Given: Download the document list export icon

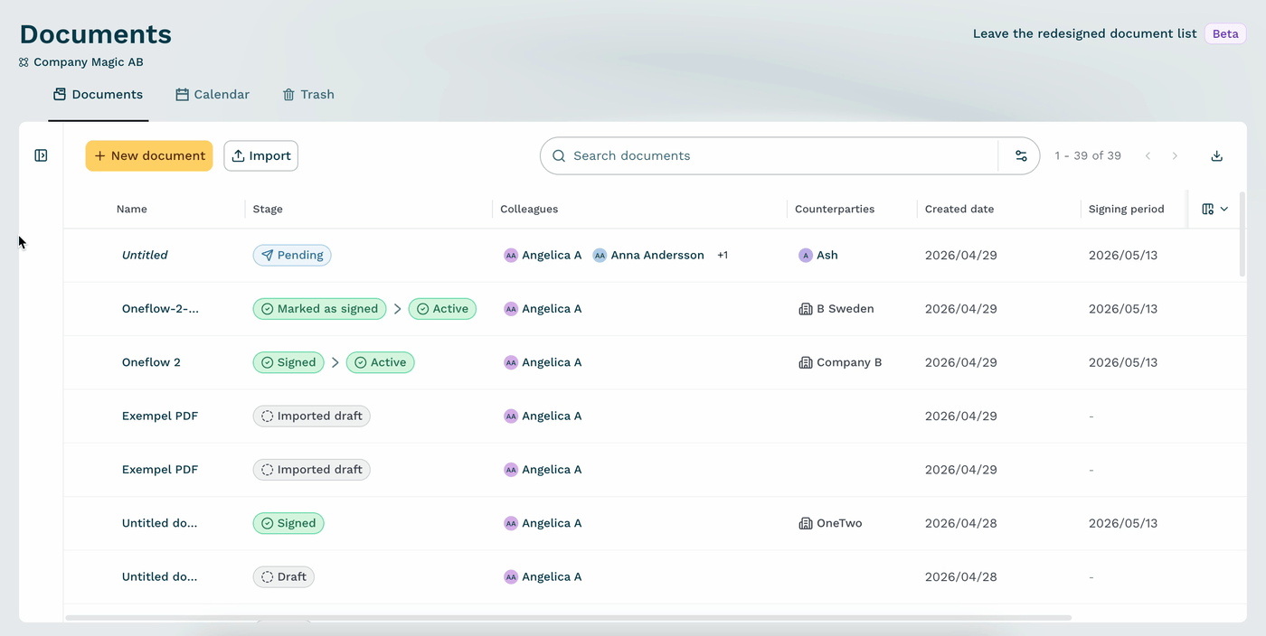Looking at the screenshot, I should coord(1217,155).
